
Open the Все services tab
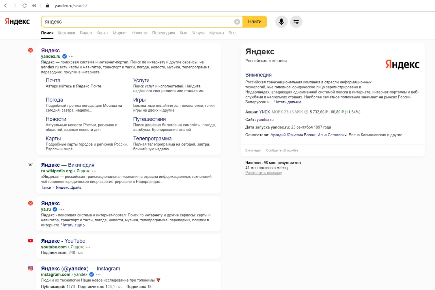coord(232,33)
